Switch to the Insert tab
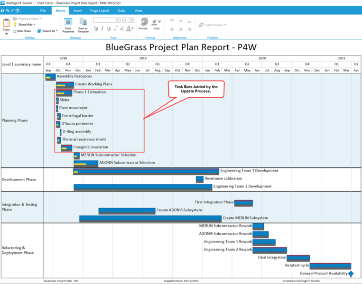The width and height of the screenshot is (362, 284). point(78,10)
